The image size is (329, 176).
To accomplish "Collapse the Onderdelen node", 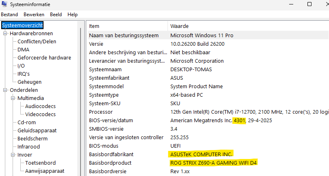I will (5, 90).
